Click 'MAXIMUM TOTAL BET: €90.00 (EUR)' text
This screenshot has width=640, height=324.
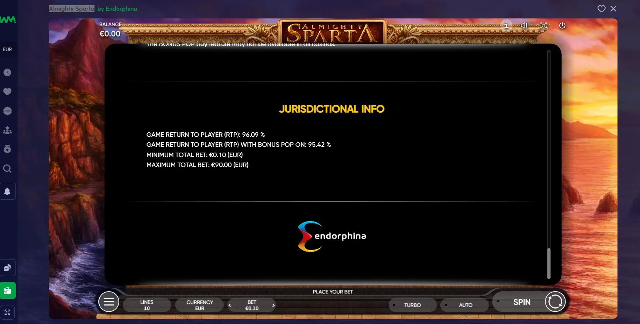click(x=197, y=165)
